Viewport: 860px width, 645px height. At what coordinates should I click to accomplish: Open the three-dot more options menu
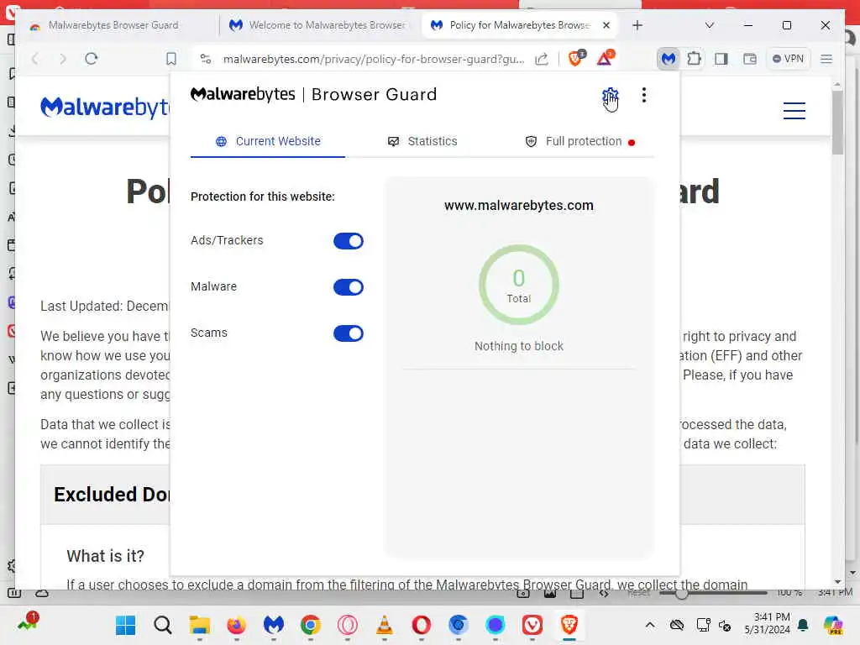coord(644,96)
